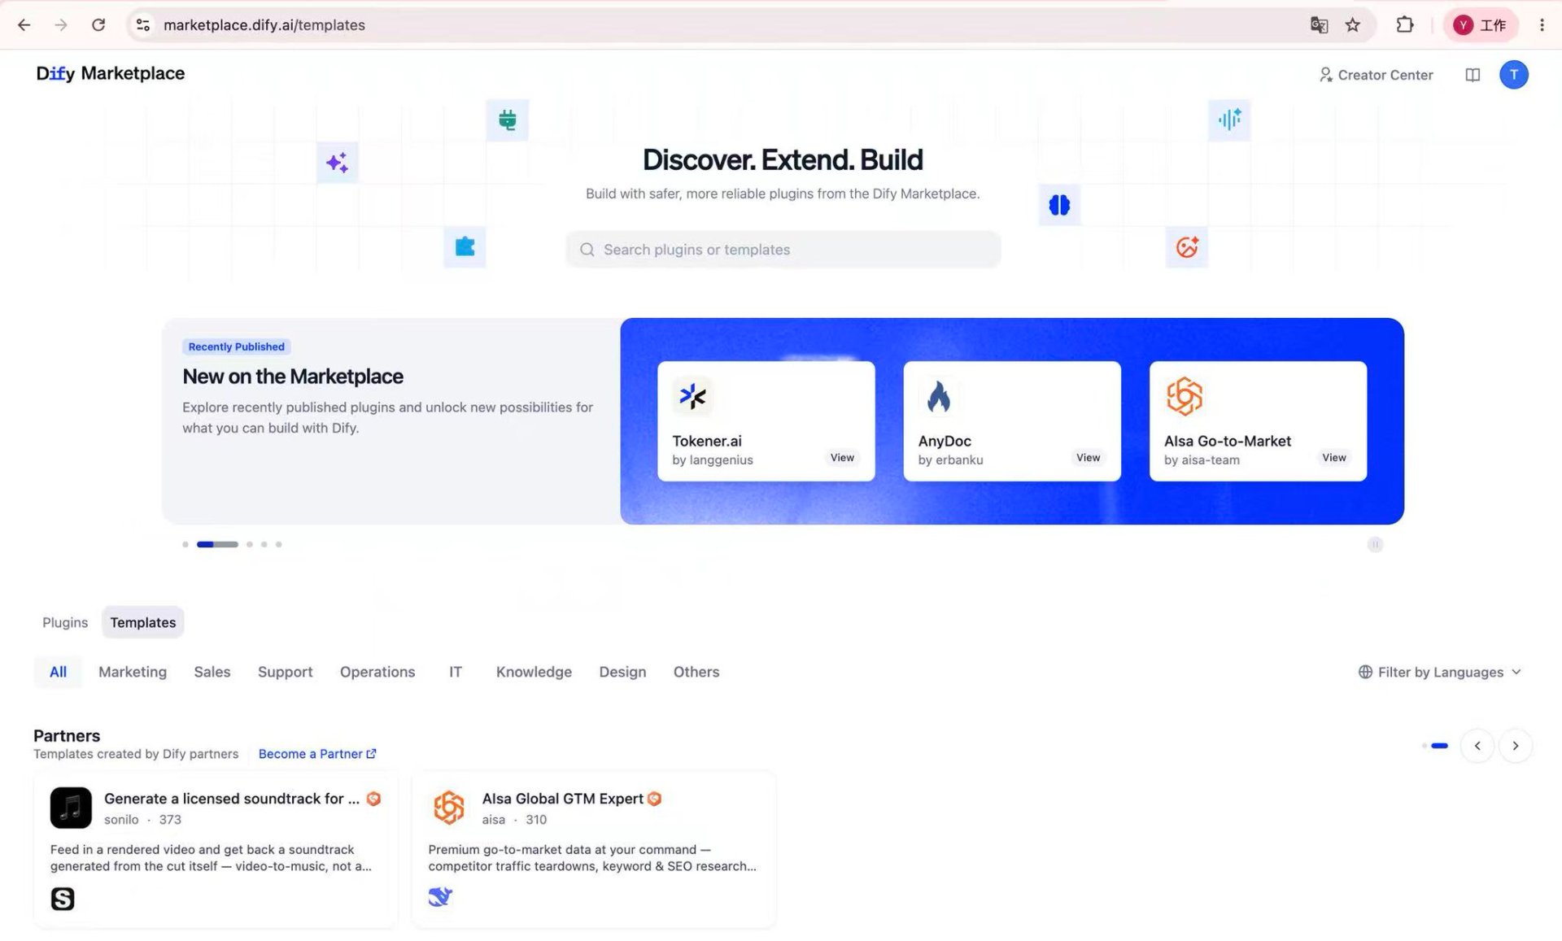Click the magnifier icon in the search box
1562x941 pixels.
[x=587, y=250]
